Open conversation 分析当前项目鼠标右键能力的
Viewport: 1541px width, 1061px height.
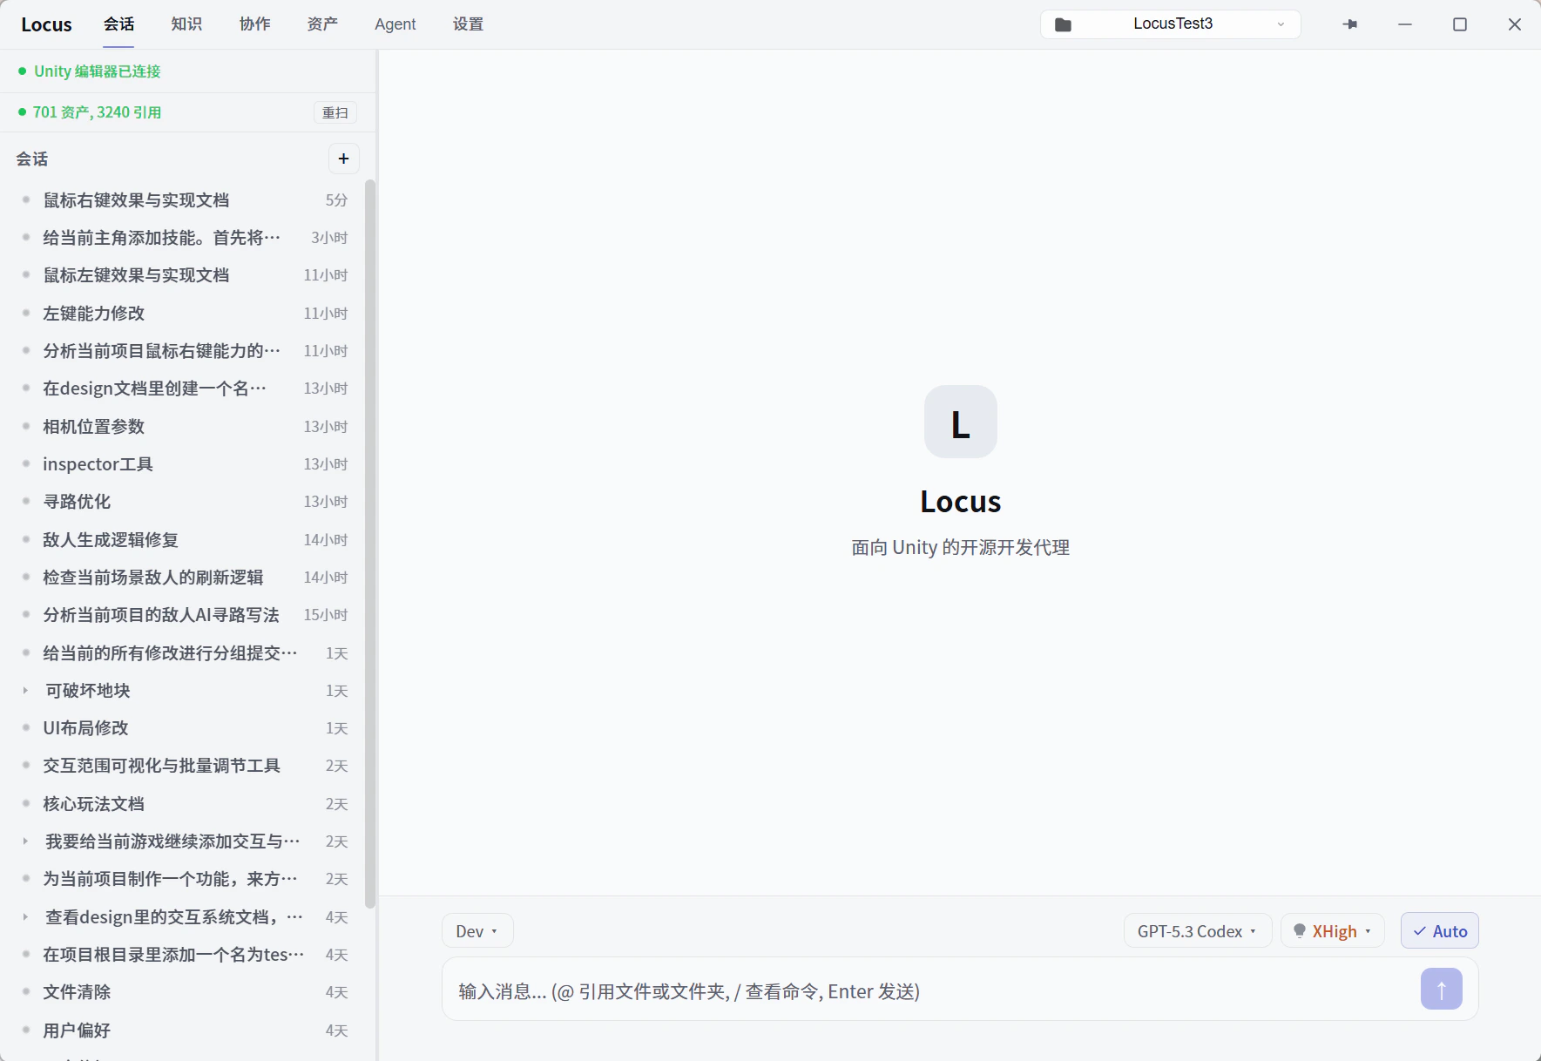click(x=185, y=351)
